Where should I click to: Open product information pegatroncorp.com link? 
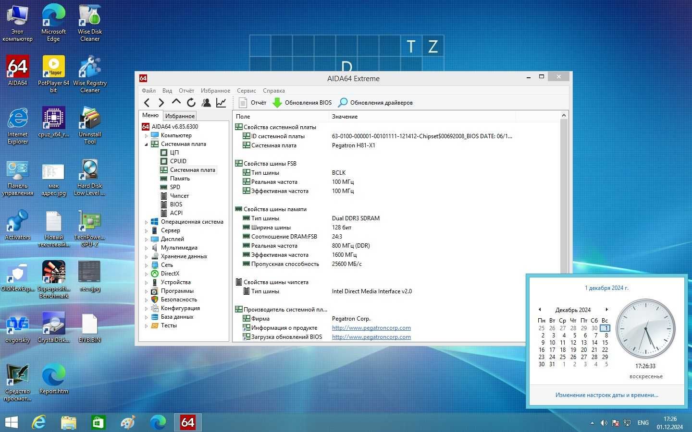point(371,328)
